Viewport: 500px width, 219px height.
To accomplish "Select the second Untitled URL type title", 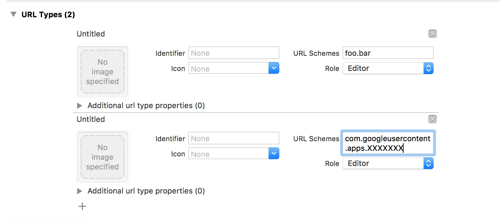I will coord(91,119).
